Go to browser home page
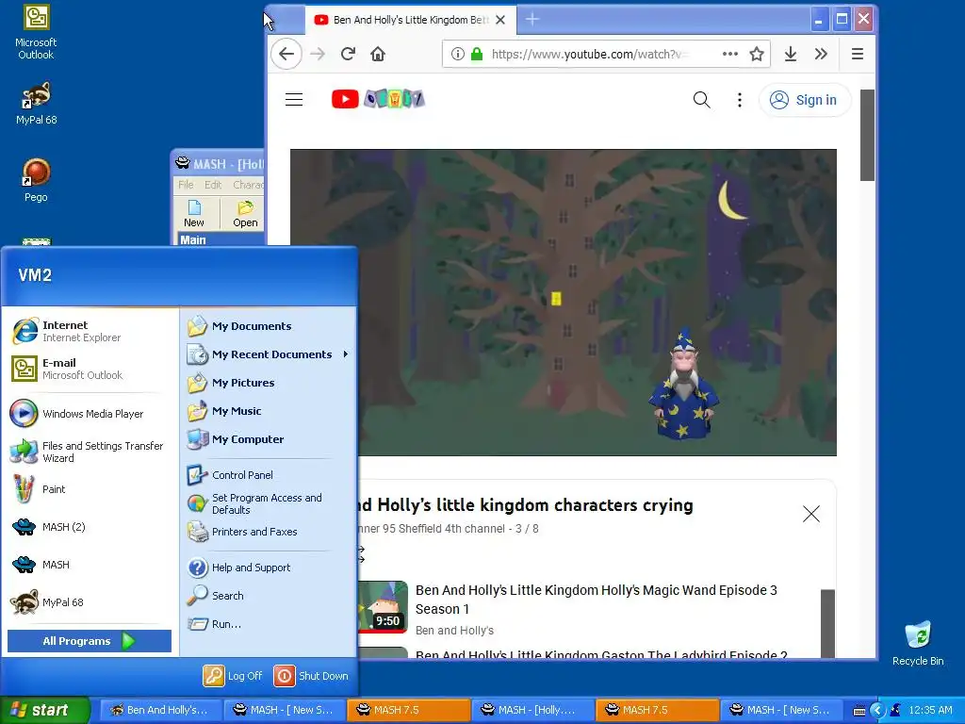Image resolution: width=965 pixels, height=724 pixels. tap(378, 54)
